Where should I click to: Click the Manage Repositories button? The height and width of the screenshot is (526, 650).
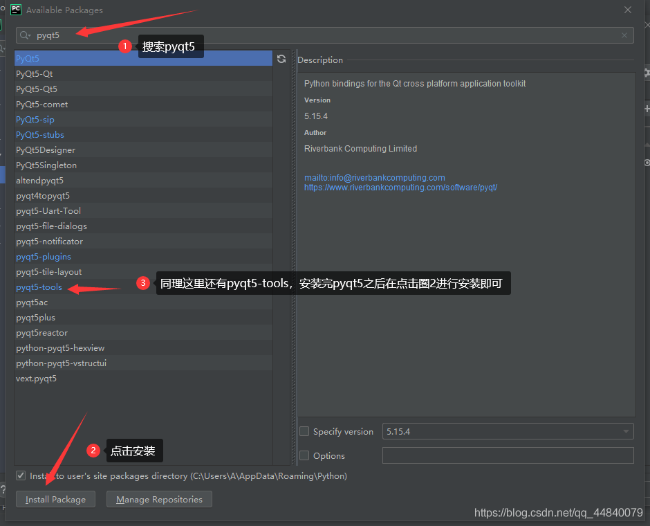159,499
